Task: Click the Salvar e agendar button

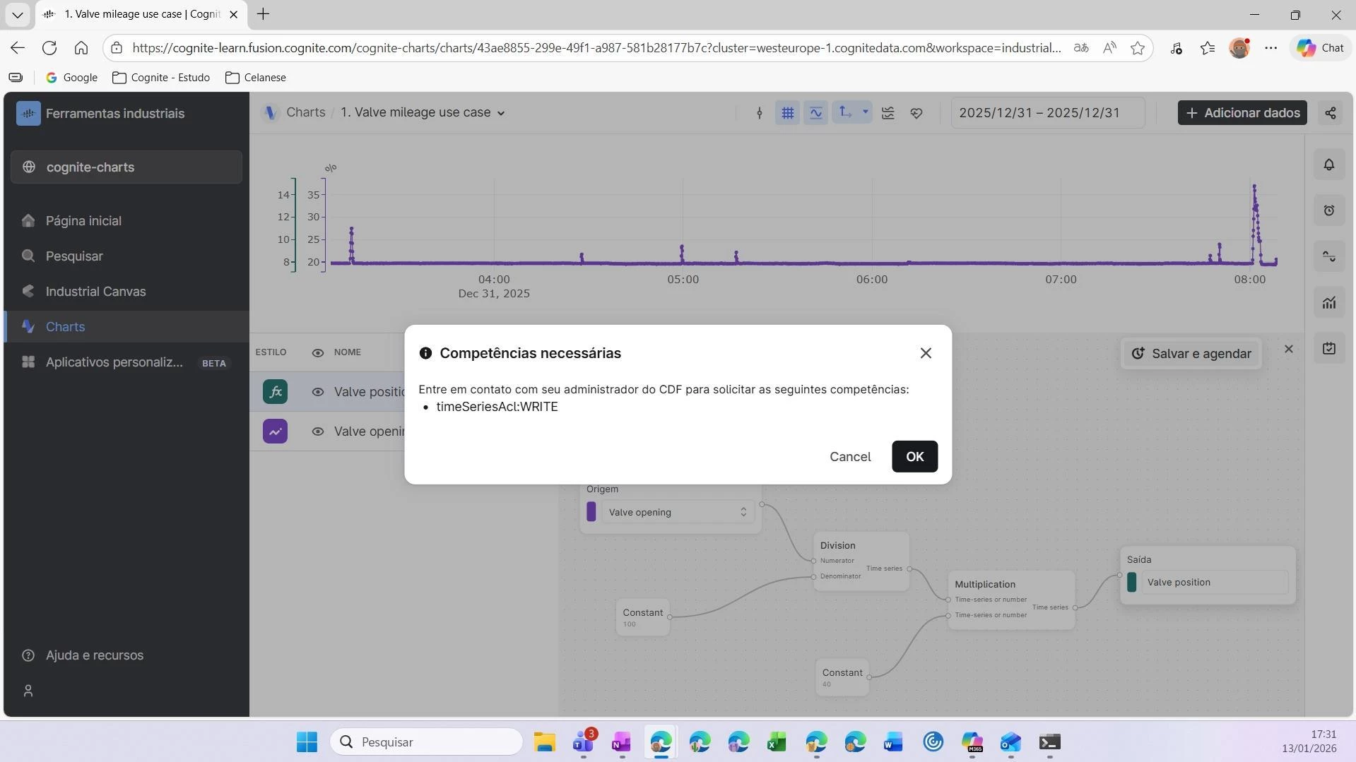Action: tap(1191, 354)
